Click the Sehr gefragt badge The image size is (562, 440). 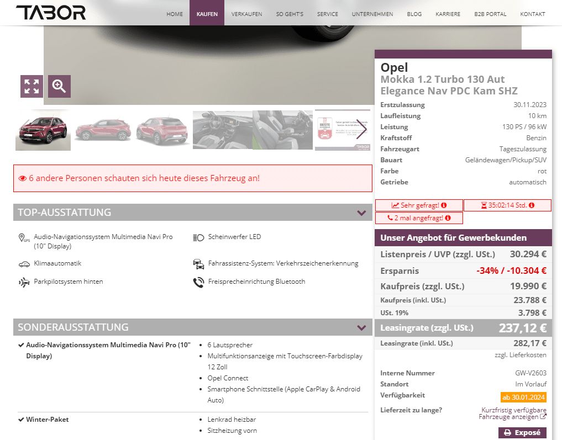pos(419,205)
